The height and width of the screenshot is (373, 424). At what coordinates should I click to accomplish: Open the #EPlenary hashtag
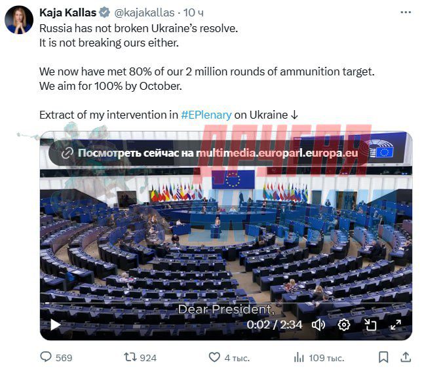coord(206,115)
